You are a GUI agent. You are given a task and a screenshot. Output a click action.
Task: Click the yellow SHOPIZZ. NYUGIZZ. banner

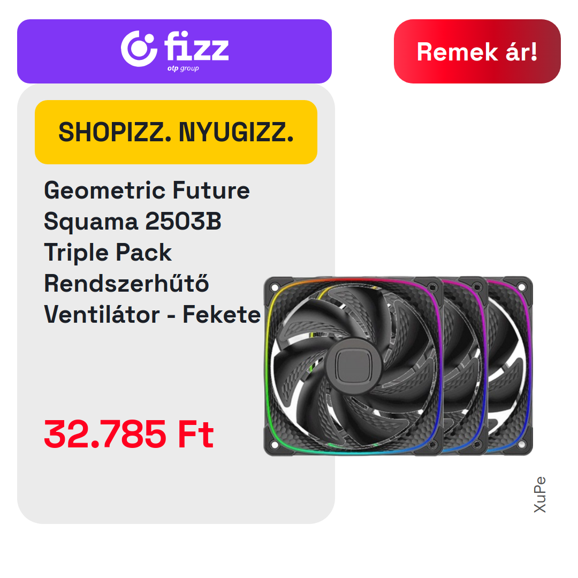coord(176,132)
